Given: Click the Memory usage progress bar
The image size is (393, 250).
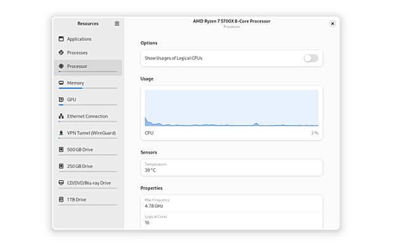Looking at the screenshot, I should [88, 88].
